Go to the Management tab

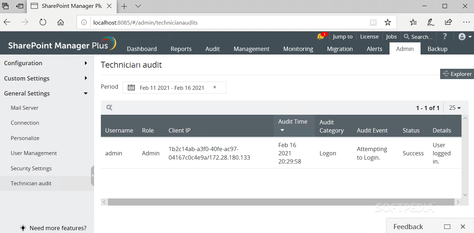252,49
